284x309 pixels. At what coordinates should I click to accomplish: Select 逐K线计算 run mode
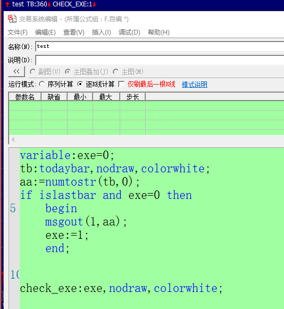(x=80, y=84)
